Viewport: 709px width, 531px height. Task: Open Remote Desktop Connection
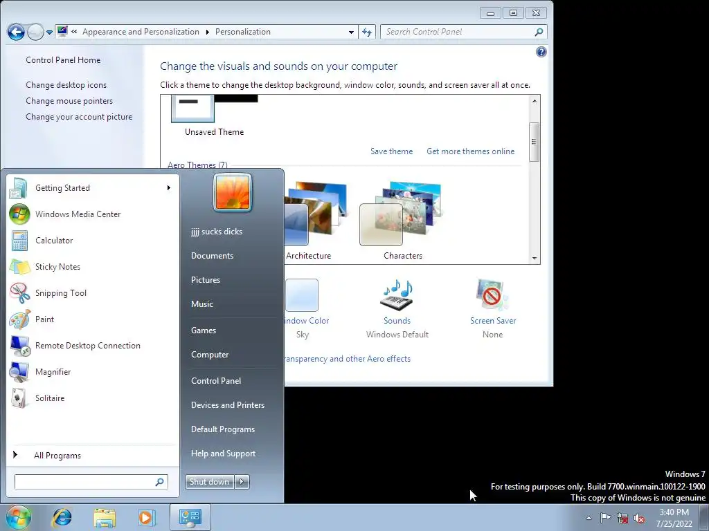click(x=93, y=346)
